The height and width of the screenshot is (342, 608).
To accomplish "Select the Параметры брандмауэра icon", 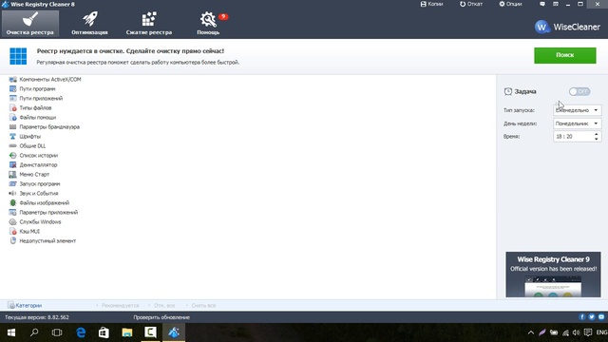I will 12,126.
